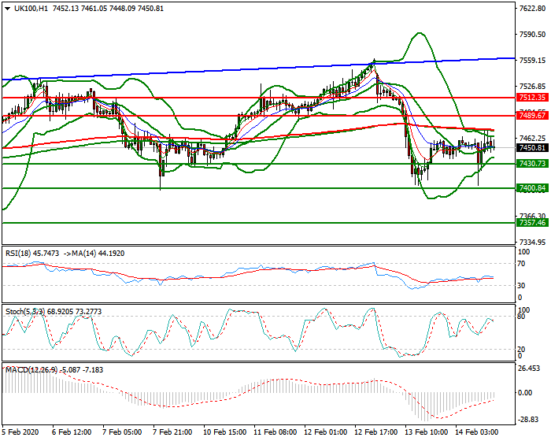Select the green 7357.46 support level label
Image resolution: width=551 pixels, height=441 pixels.
pos(532,223)
